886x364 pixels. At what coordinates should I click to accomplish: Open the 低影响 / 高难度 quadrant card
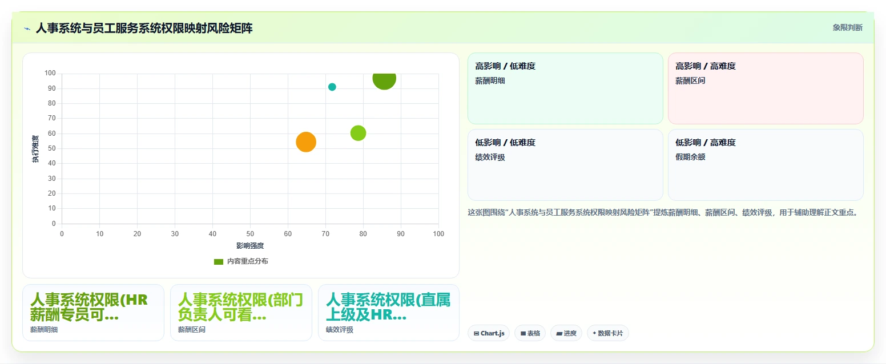click(766, 165)
